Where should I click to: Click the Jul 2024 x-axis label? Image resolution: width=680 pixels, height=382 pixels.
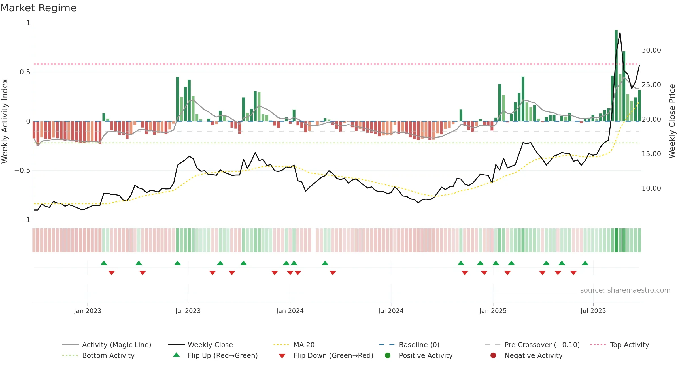click(x=391, y=311)
